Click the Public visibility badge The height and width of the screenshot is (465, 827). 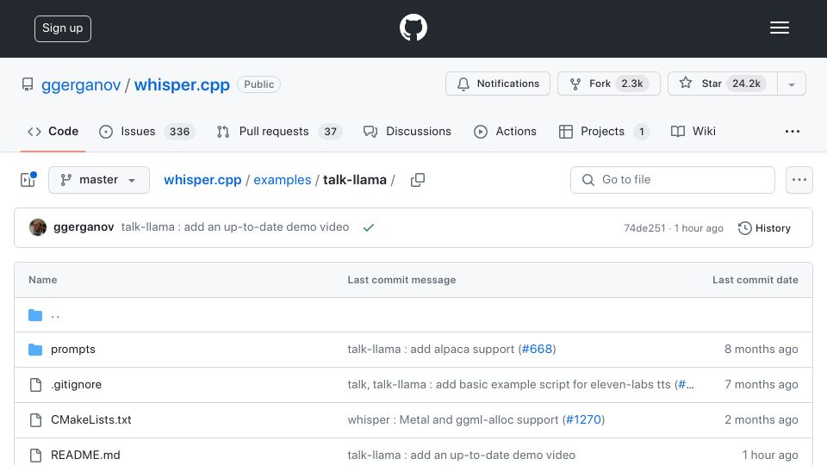259,84
